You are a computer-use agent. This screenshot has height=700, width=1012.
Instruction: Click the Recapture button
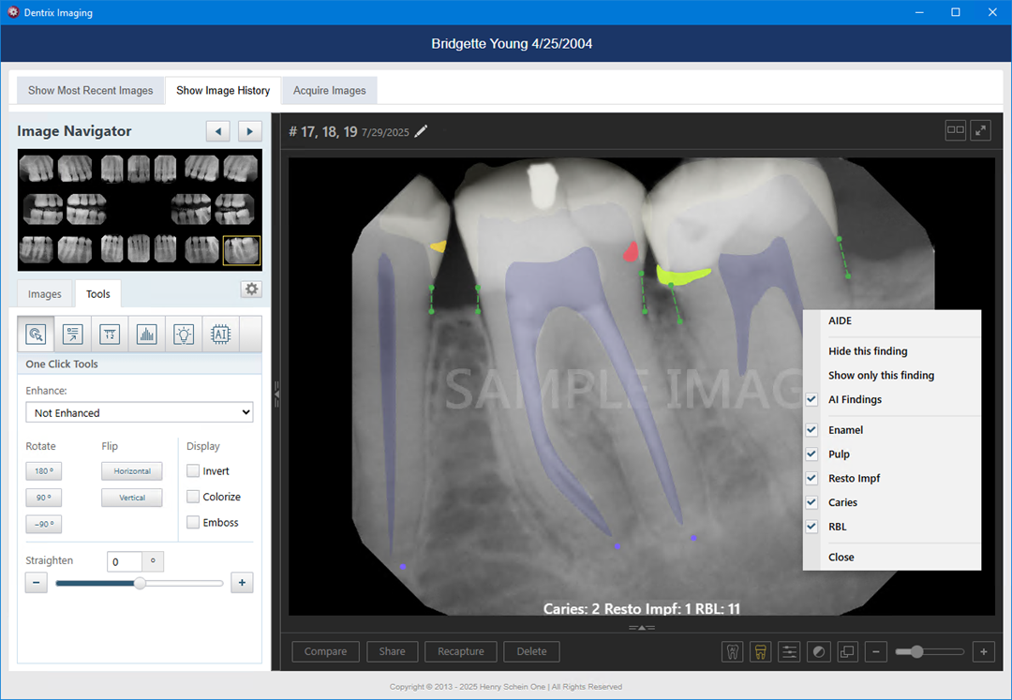pos(461,651)
